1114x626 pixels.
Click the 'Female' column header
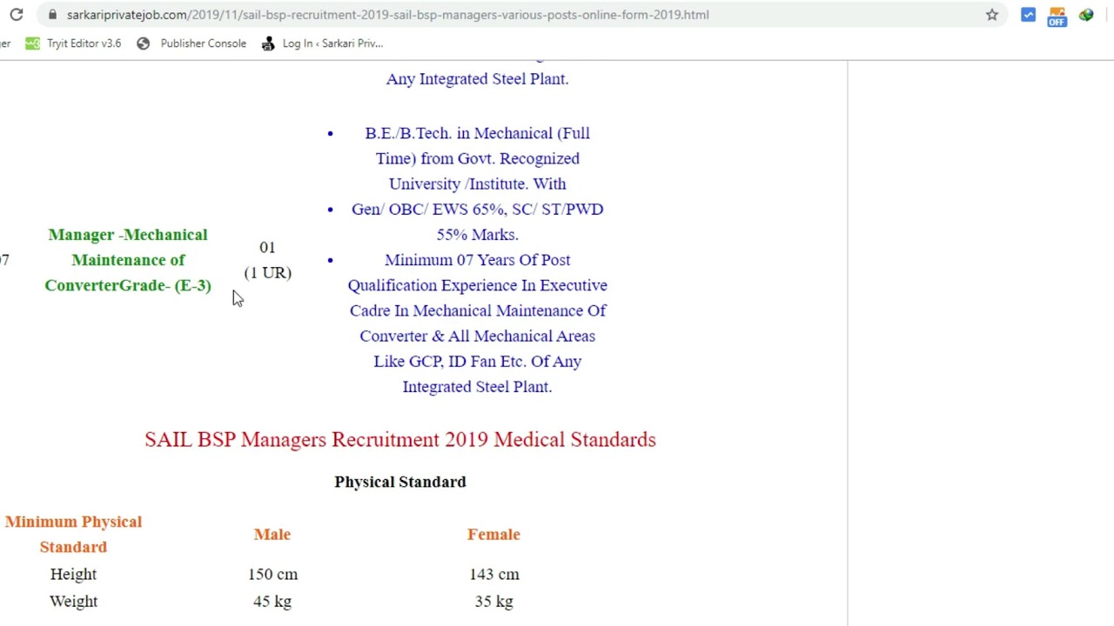[493, 535]
